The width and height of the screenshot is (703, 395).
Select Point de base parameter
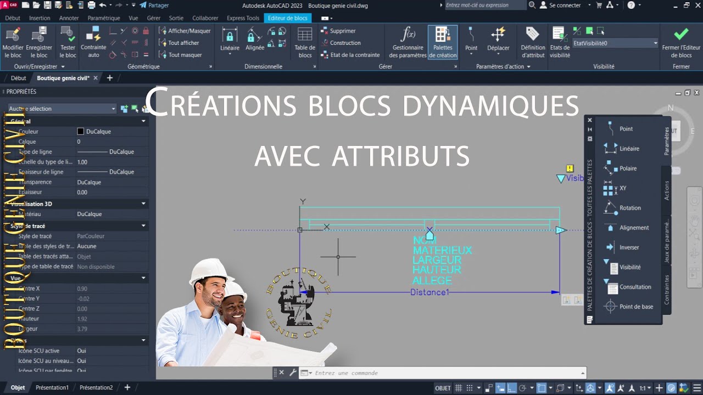coord(629,307)
